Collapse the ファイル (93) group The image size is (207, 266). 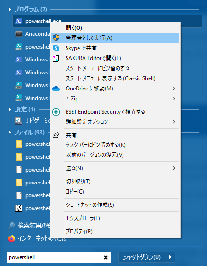10,133
